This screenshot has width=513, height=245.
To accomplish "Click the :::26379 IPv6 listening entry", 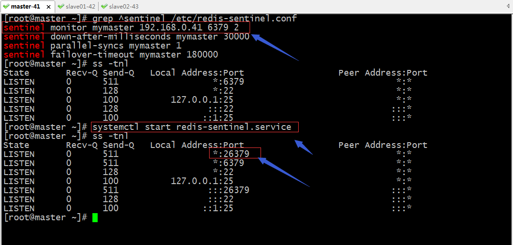I will click(x=229, y=190).
